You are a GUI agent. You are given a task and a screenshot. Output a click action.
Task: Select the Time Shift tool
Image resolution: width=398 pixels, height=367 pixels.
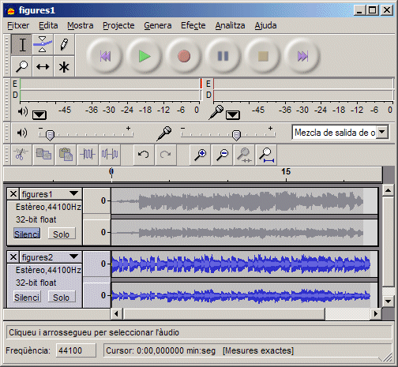click(43, 66)
